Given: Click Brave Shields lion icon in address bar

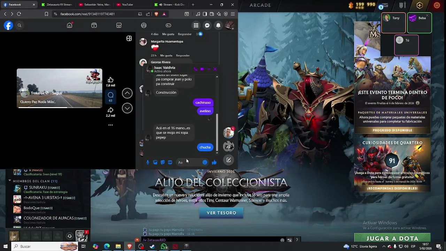Looking at the screenshot, I should [156, 14].
